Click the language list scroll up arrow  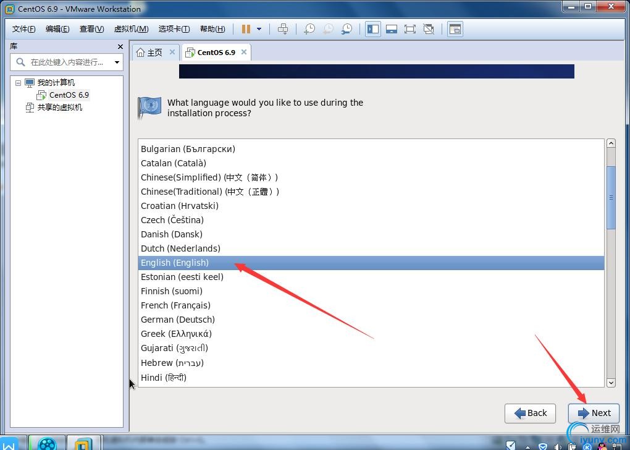coord(611,143)
